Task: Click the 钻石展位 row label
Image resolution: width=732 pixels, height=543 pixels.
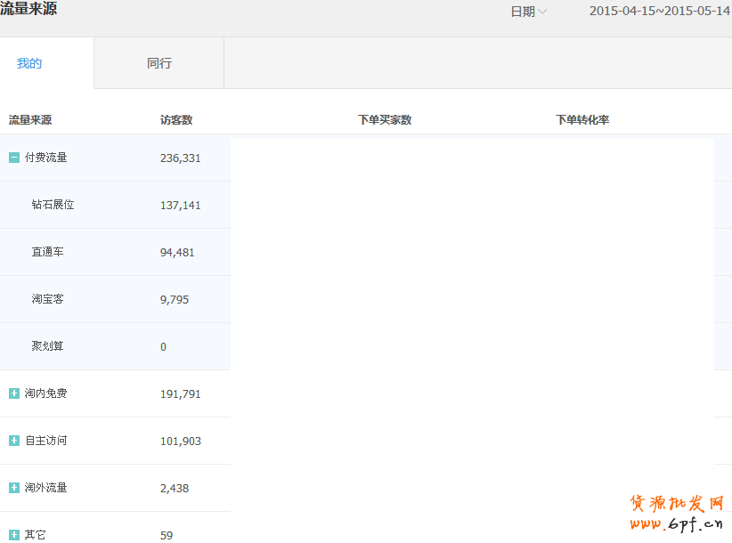Action: click(53, 205)
